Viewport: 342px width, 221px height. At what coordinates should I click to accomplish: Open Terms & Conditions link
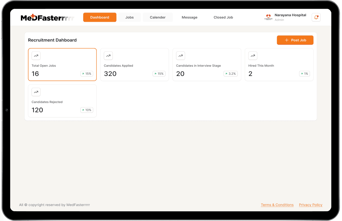(x=277, y=205)
